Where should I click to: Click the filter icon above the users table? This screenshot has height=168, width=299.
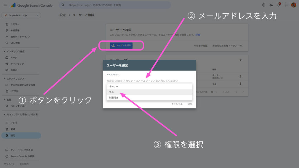(240, 60)
